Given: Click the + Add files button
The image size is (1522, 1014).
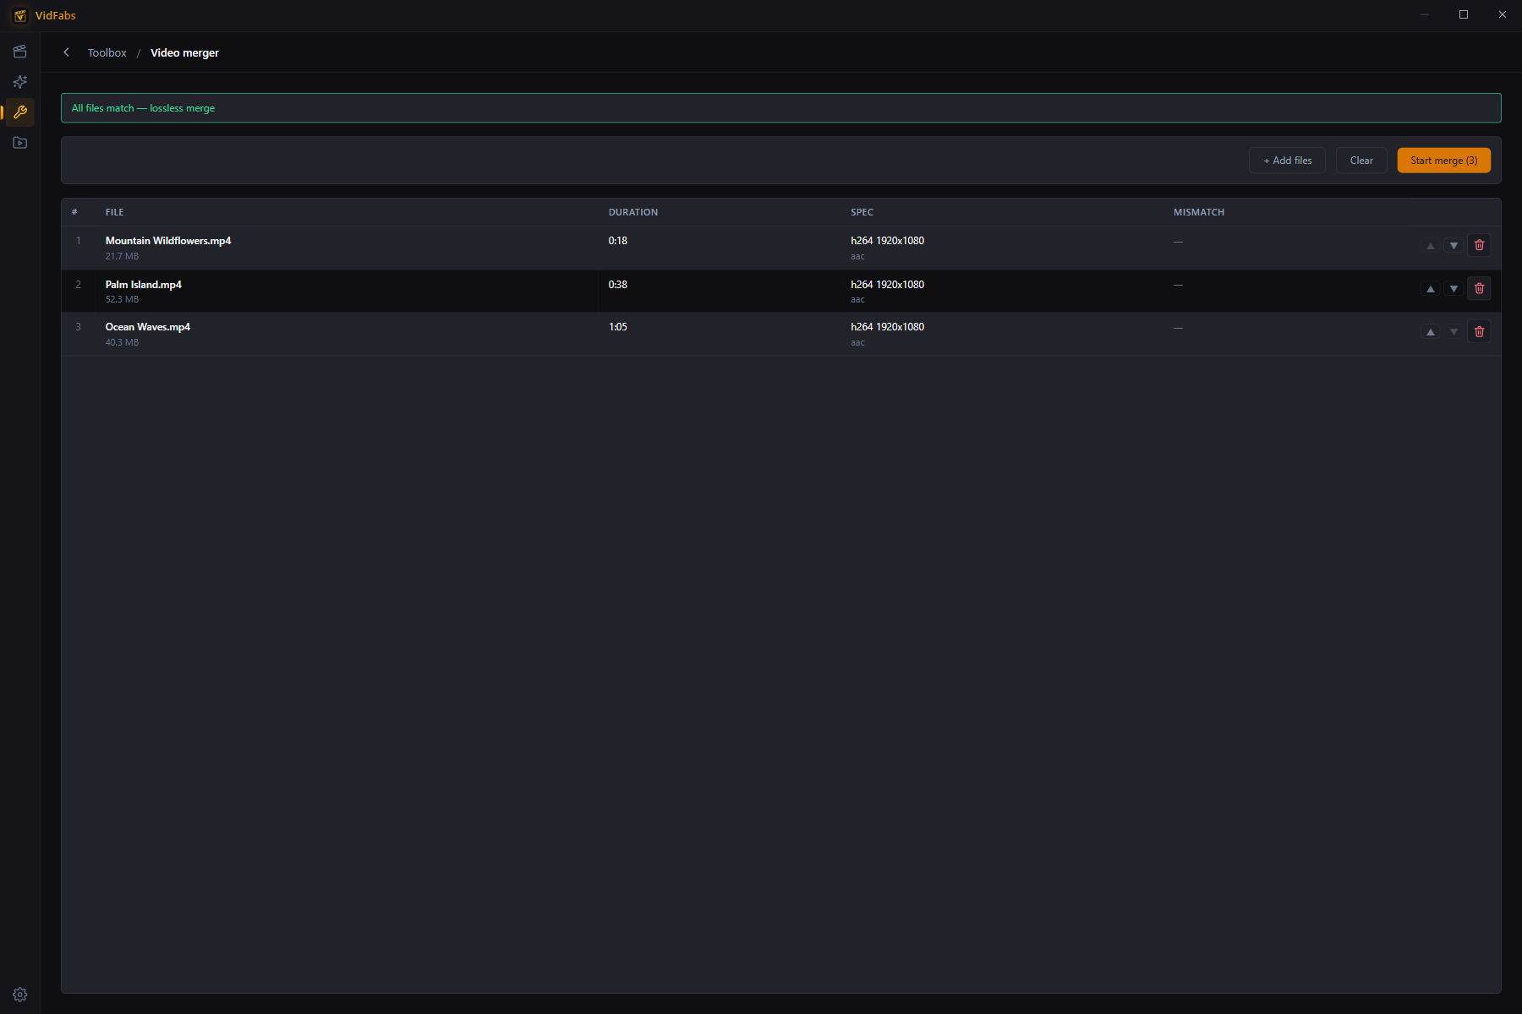Looking at the screenshot, I should pos(1287,161).
